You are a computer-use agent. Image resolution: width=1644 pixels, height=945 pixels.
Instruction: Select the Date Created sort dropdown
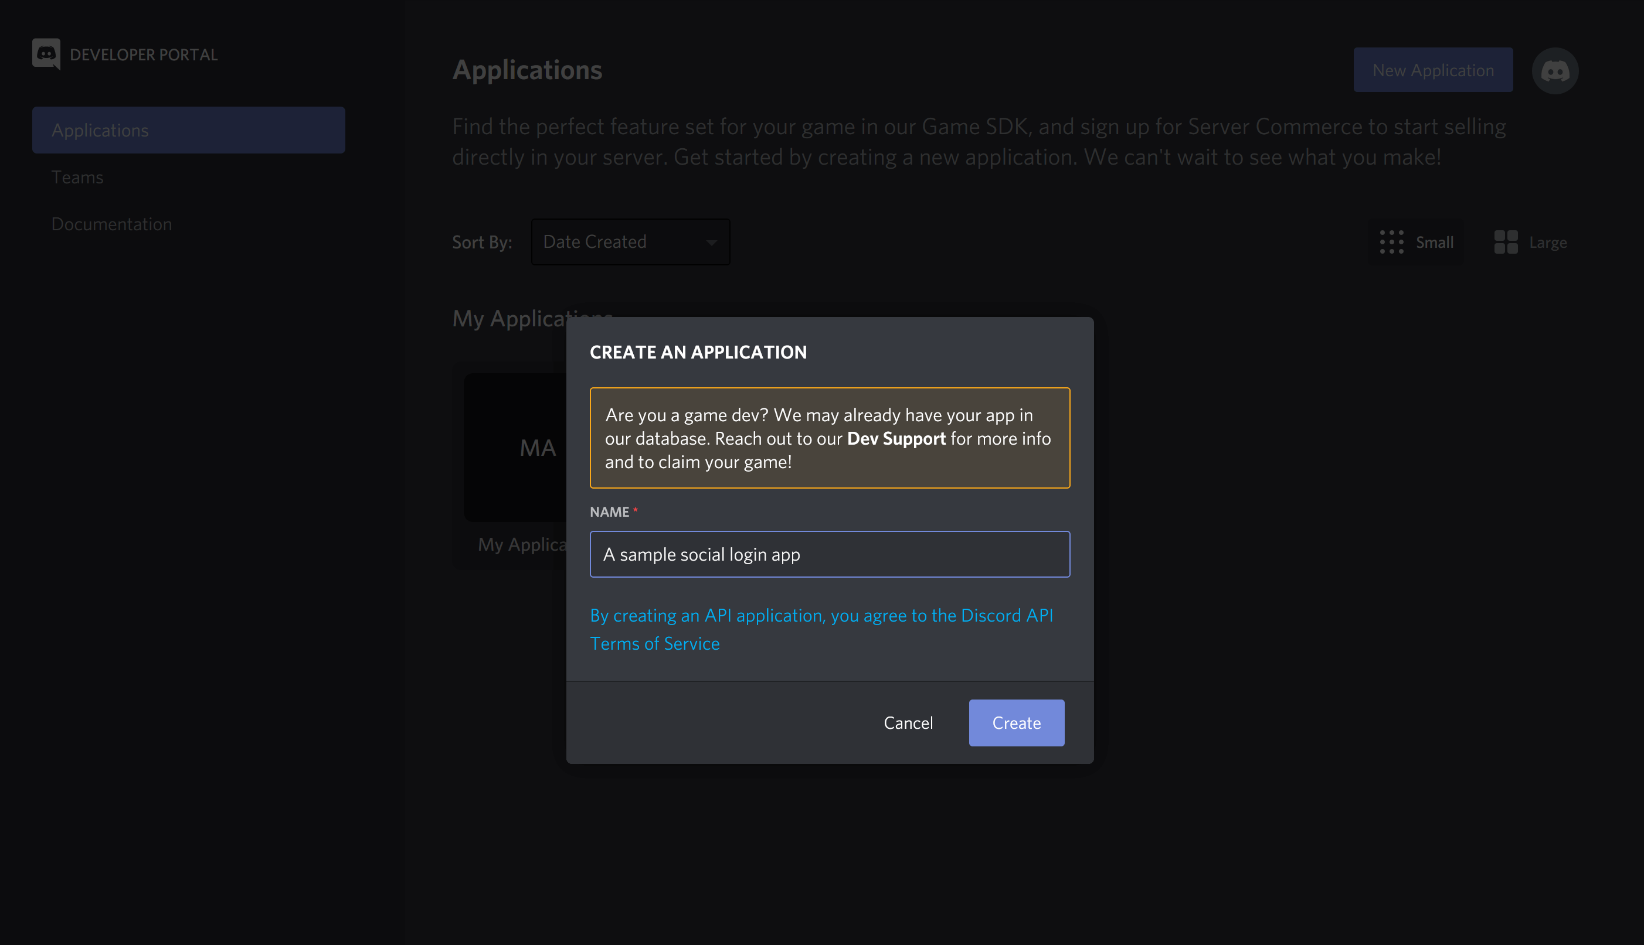630,241
